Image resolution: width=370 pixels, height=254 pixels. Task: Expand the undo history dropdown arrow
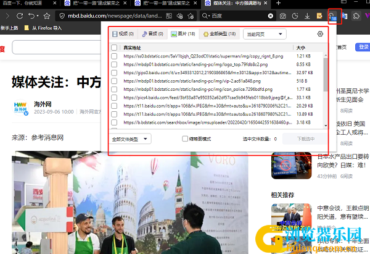click(38, 16)
